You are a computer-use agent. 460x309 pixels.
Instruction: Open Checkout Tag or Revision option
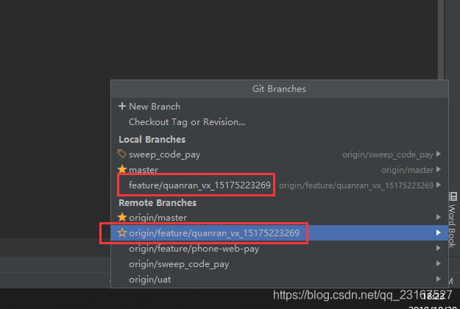coord(279,122)
